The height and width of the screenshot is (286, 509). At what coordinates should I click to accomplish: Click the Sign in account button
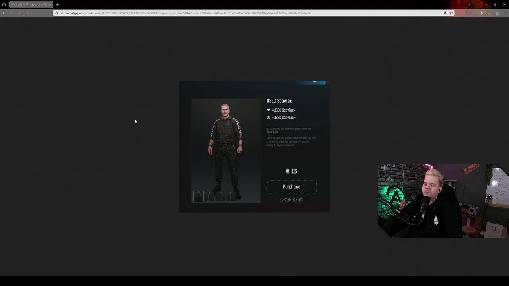click(x=486, y=13)
